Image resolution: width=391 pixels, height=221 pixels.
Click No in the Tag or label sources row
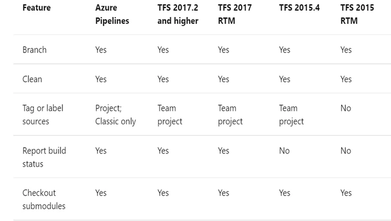click(x=346, y=108)
